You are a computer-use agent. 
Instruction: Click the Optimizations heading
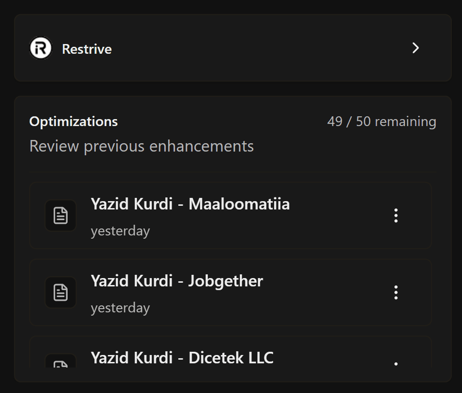pyautogui.click(x=73, y=121)
